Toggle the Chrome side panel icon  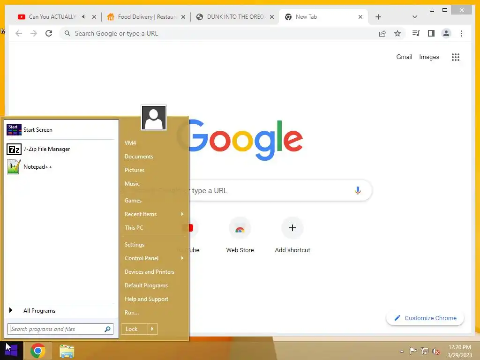(431, 33)
